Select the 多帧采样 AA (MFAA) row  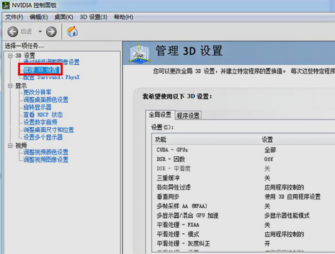pyautogui.click(x=243, y=206)
